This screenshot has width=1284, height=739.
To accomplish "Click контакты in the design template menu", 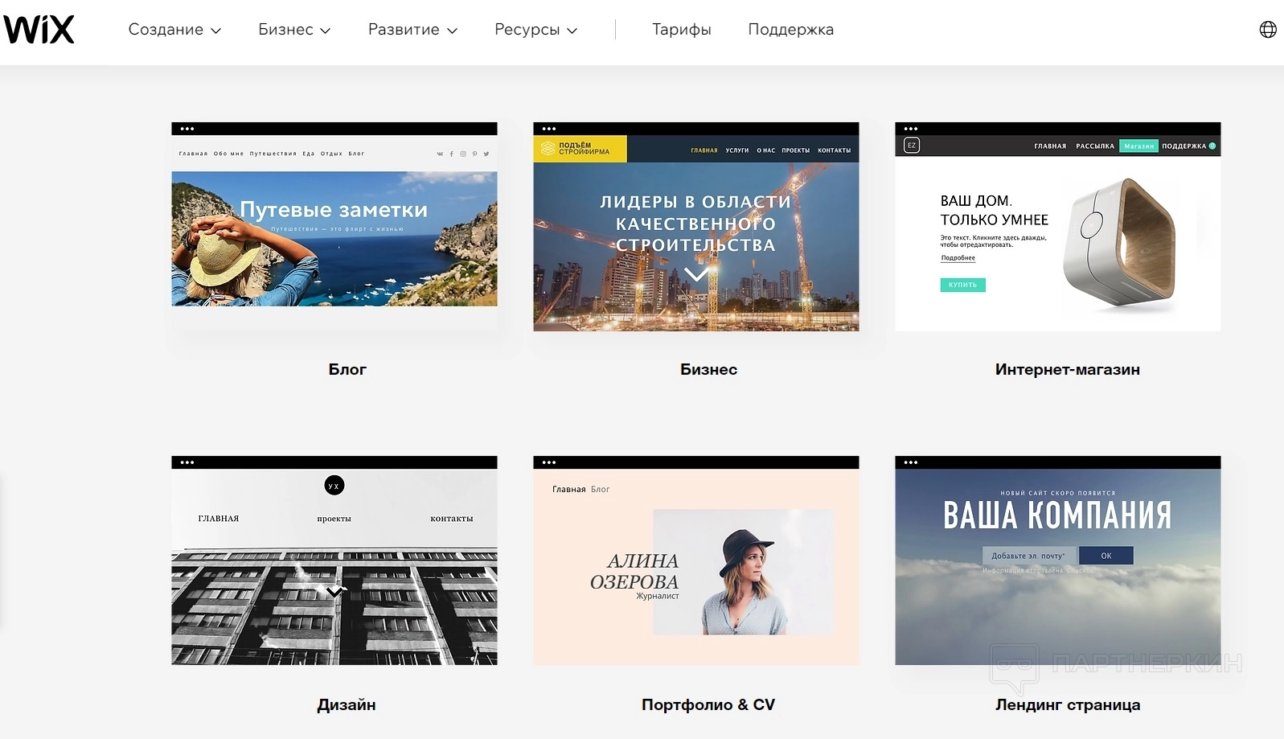I will coord(452,519).
